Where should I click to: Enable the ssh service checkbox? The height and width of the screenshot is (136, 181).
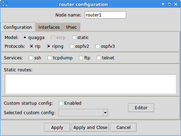pos(31,58)
